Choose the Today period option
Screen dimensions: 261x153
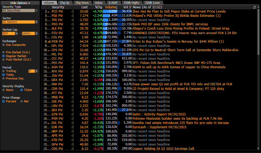click(3, 75)
